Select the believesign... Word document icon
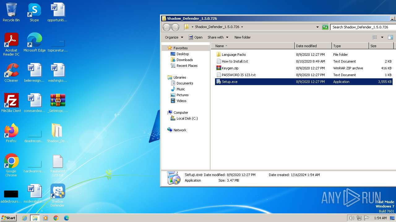 34,73
